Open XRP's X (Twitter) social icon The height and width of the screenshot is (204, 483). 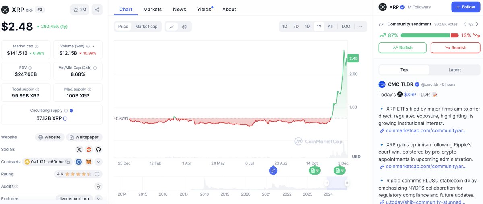point(79,149)
